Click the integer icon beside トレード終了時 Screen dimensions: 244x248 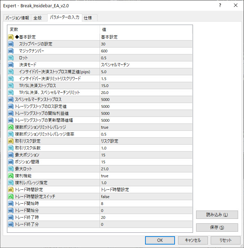(11, 217)
